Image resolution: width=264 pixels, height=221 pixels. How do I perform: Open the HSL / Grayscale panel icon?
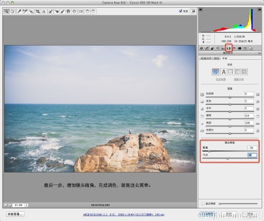(218, 48)
